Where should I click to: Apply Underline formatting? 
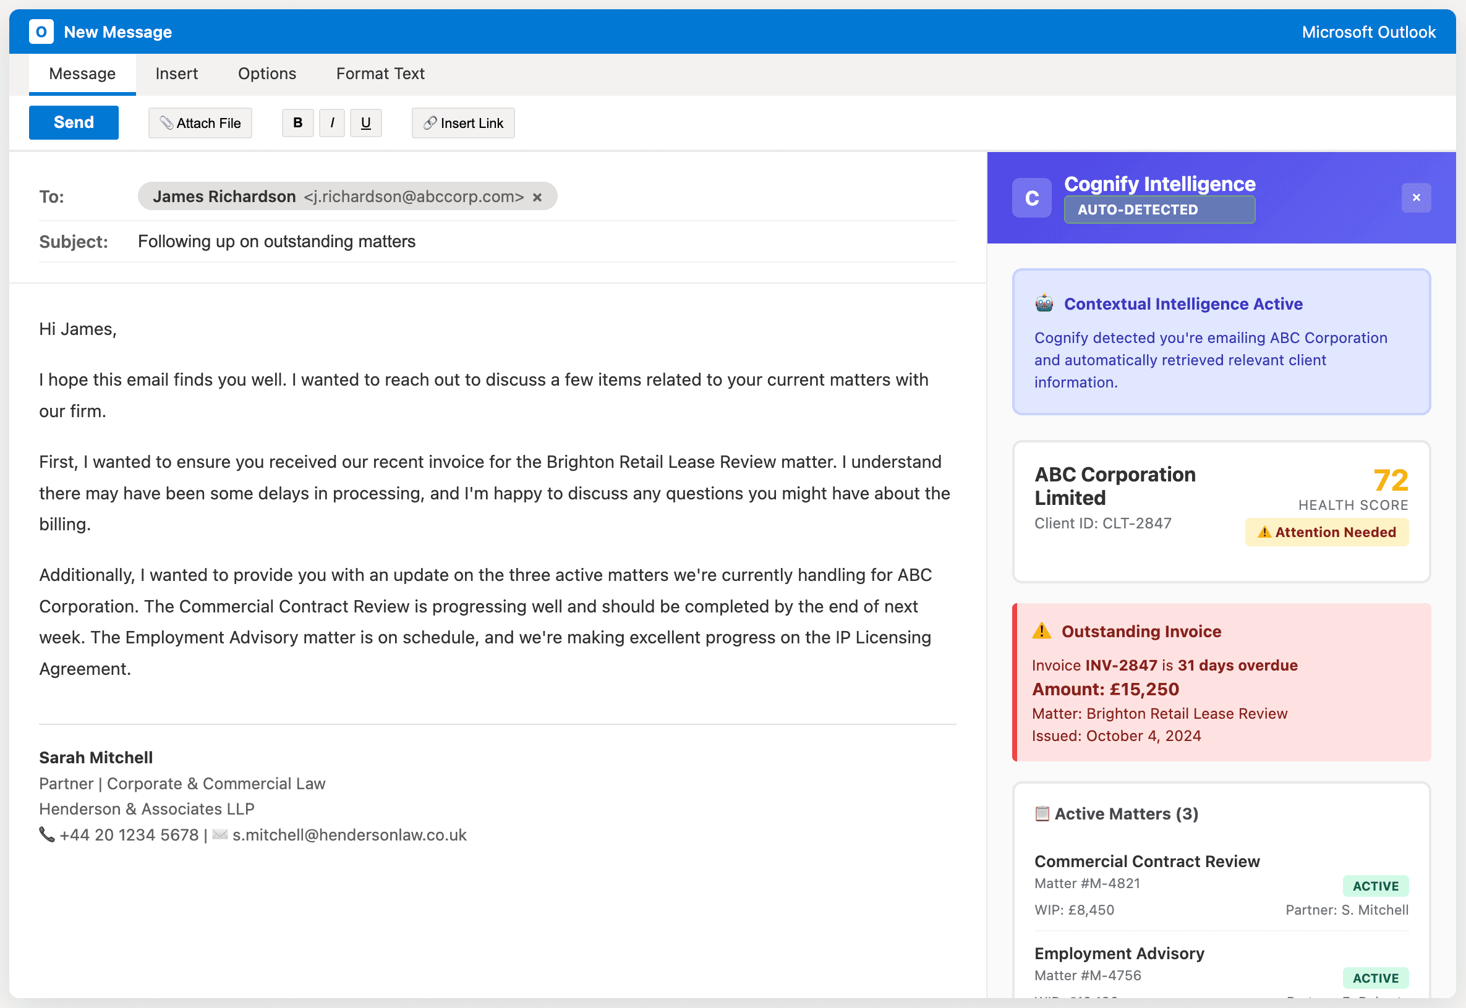(x=365, y=122)
